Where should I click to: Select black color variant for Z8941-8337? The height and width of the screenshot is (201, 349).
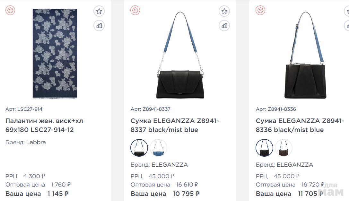coord(139,148)
